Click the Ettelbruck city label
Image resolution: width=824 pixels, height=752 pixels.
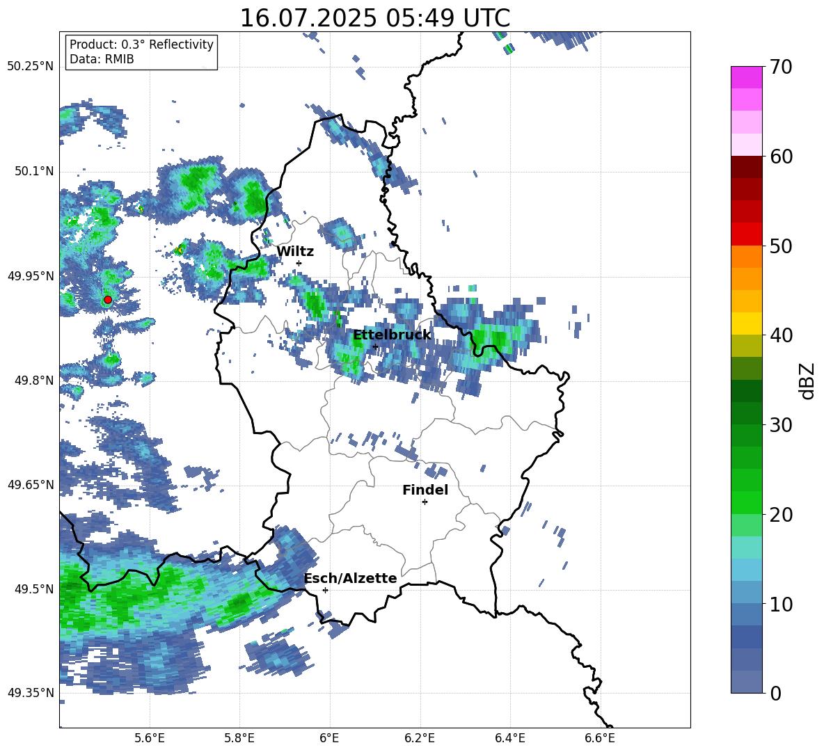392,335
